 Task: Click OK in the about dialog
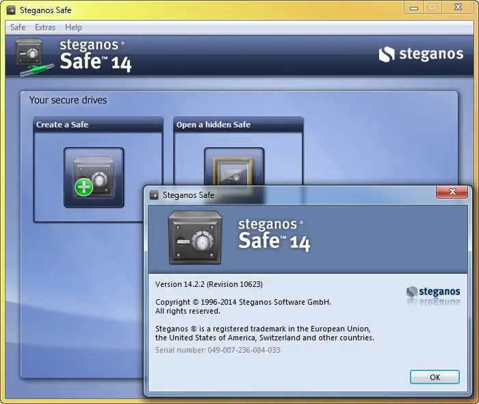(x=435, y=377)
